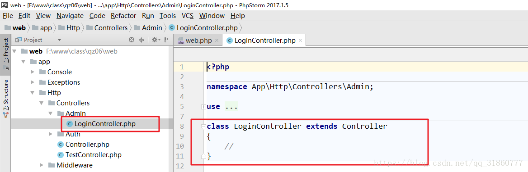
Task: Click the class icon of LoginController.php tree row
Action: click(70, 124)
